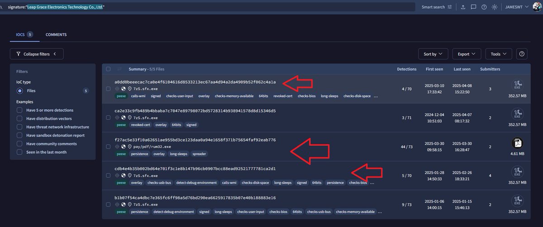The width and height of the screenshot is (543, 227).
Task: Select checkbox for f27ac5e33 hash row
Action: point(108,147)
